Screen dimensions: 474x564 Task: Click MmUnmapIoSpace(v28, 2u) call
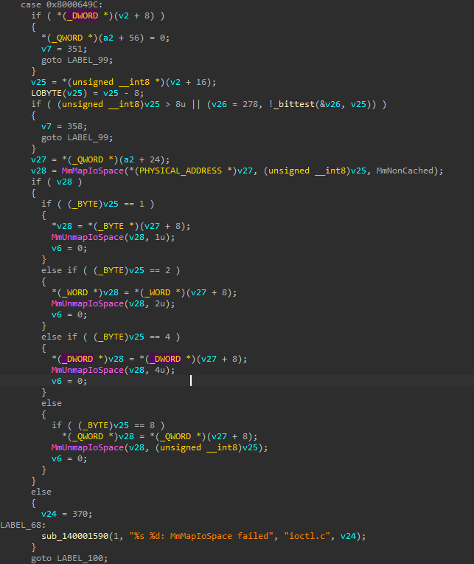pyautogui.click(x=113, y=304)
